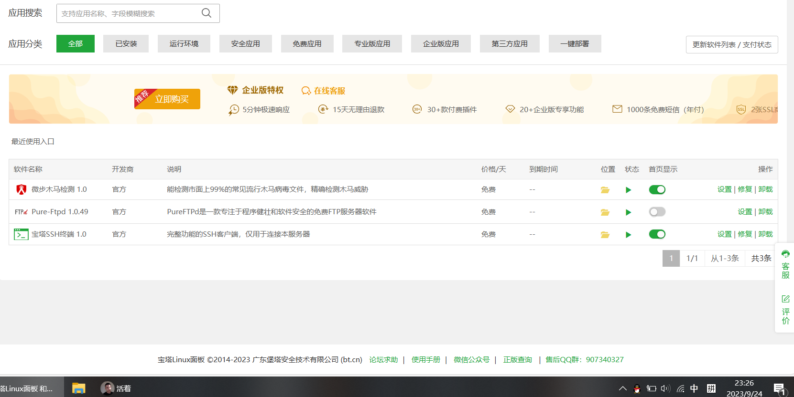Click 修复 for 微步木马检测
Image resolution: width=794 pixels, height=397 pixels.
pos(745,189)
